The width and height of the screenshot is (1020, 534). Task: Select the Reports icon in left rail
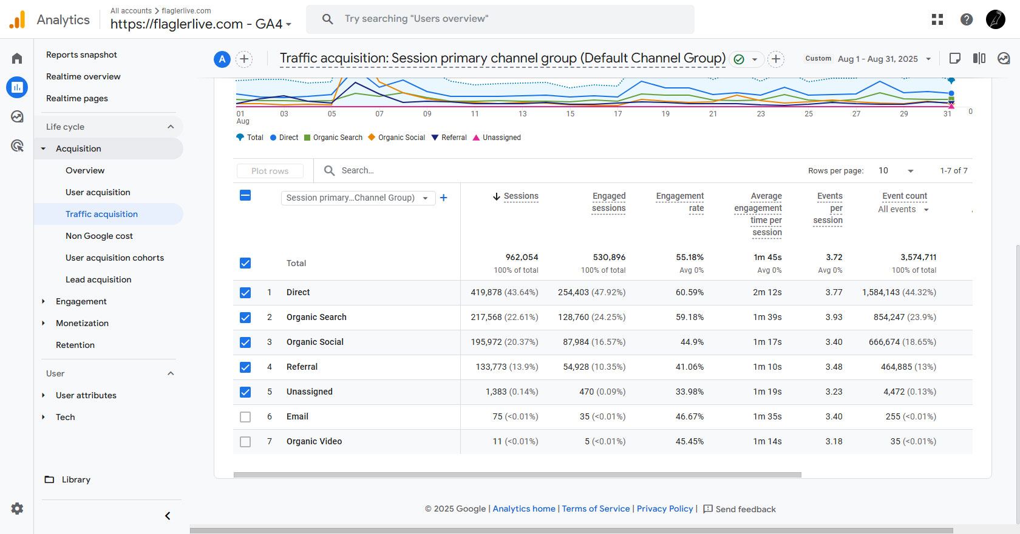pos(17,87)
